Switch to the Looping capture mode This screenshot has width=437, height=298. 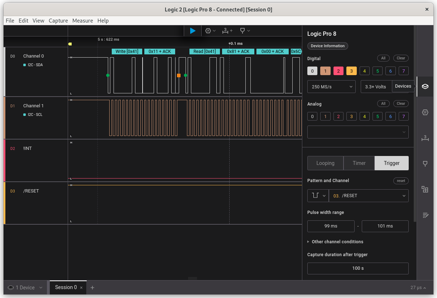click(x=325, y=163)
